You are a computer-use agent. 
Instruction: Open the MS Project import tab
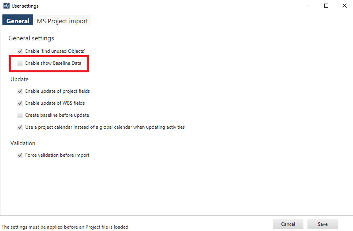[x=62, y=21]
